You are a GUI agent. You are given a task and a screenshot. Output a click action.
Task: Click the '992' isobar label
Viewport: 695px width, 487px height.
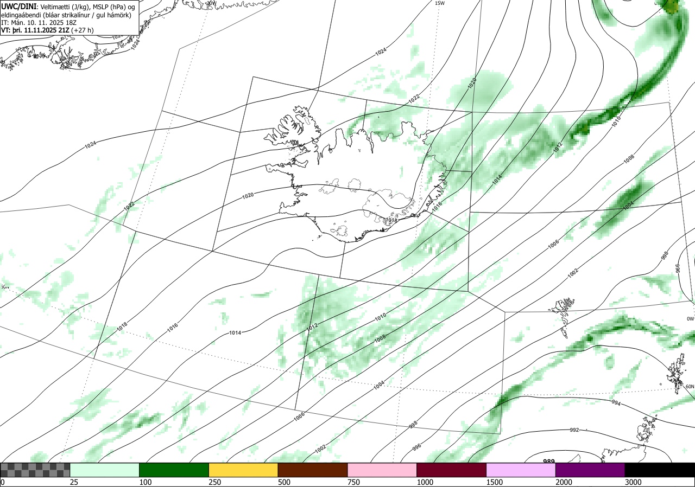pyautogui.click(x=574, y=430)
